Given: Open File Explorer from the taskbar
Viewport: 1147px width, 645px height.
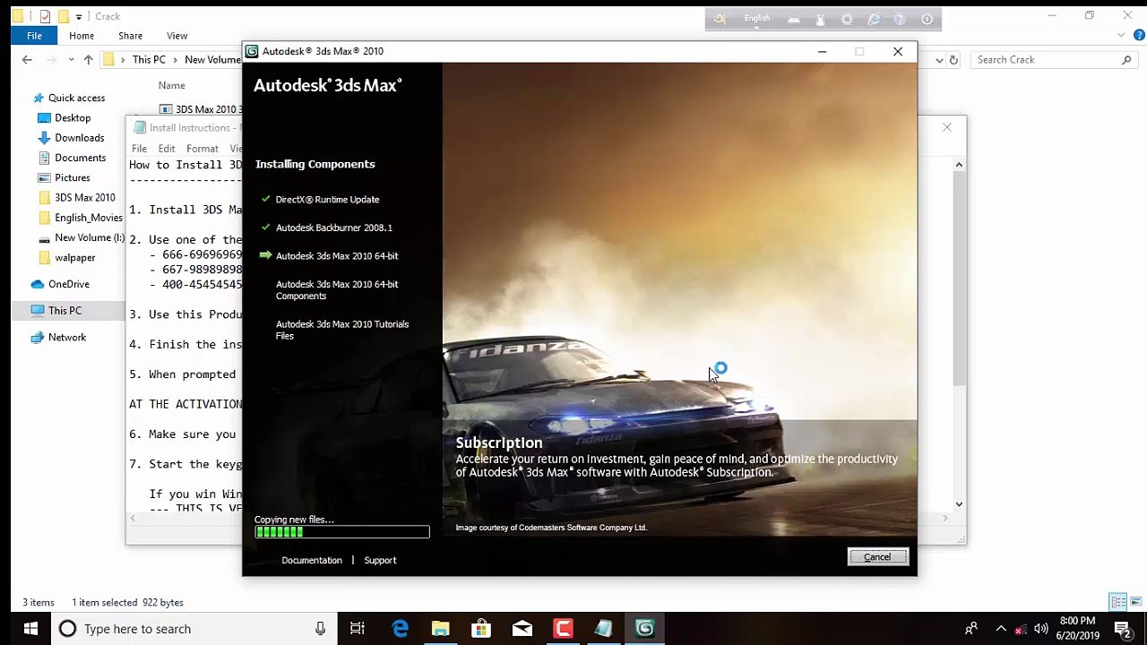Looking at the screenshot, I should click(x=440, y=629).
